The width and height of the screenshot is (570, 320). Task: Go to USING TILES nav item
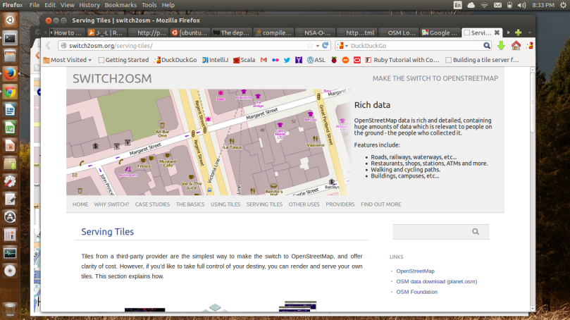click(225, 204)
